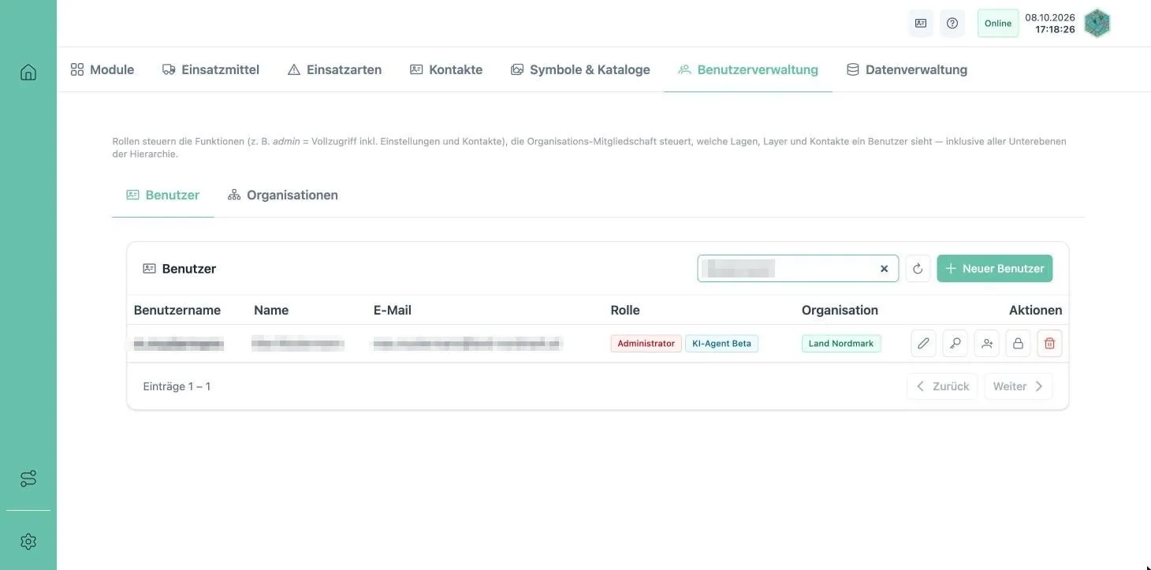Show the Organisationen sub-tab
This screenshot has width=1151, height=570.
point(283,195)
